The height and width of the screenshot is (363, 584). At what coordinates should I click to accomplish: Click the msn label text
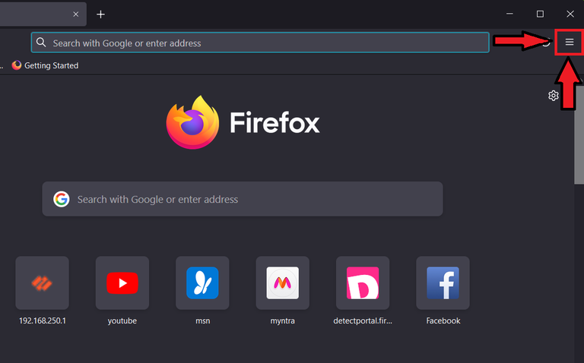203,320
